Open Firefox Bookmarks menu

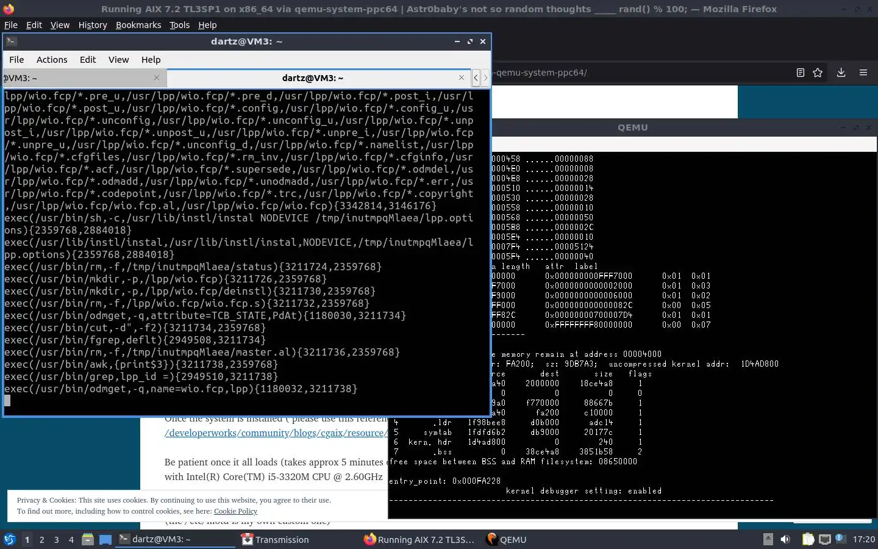138,25
